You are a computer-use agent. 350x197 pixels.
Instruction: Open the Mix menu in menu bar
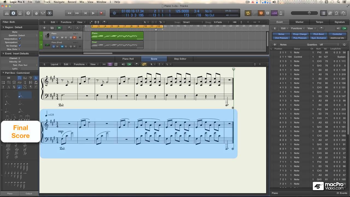pos(82,2)
